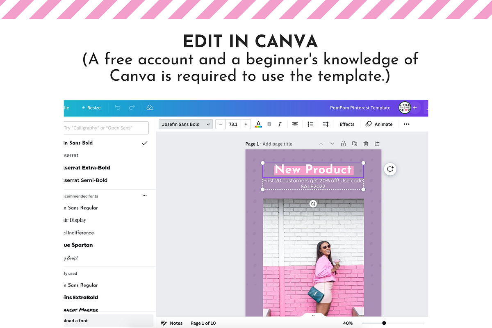
Task: Select the New Product heading text
Action: point(313,169)
